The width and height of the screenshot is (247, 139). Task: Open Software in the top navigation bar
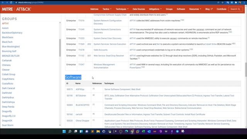coord(181,9)
